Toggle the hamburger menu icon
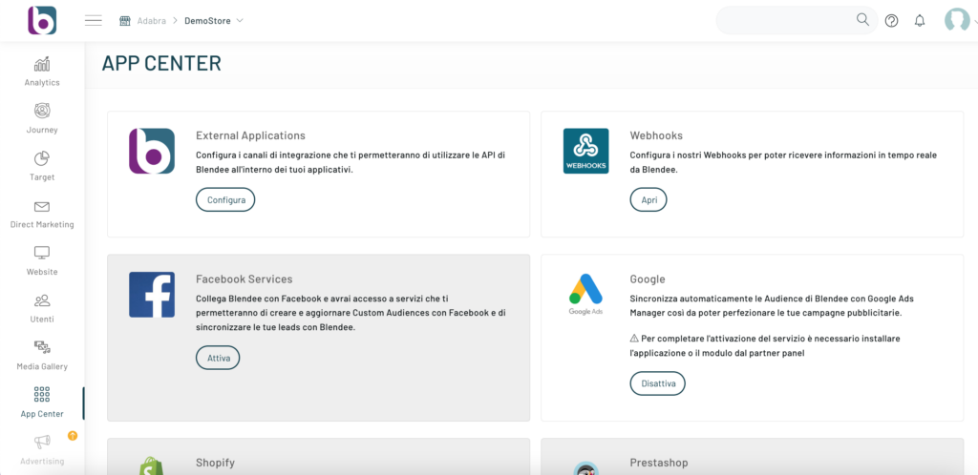This screenshot has height=475, width=978. (x=94, y=20)
